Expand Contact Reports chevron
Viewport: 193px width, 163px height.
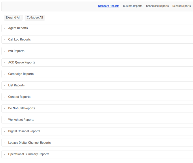pos(4,97)
